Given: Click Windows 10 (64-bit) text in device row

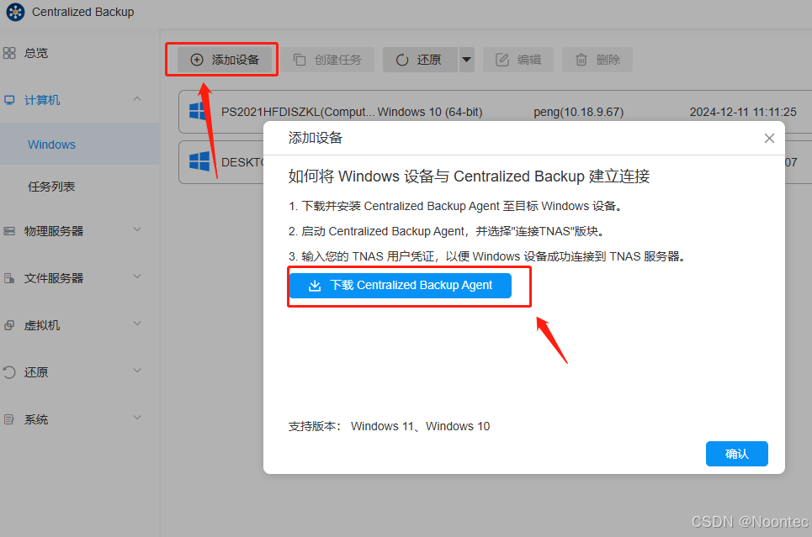Looking at the screenshot, I should pos(430,113).
